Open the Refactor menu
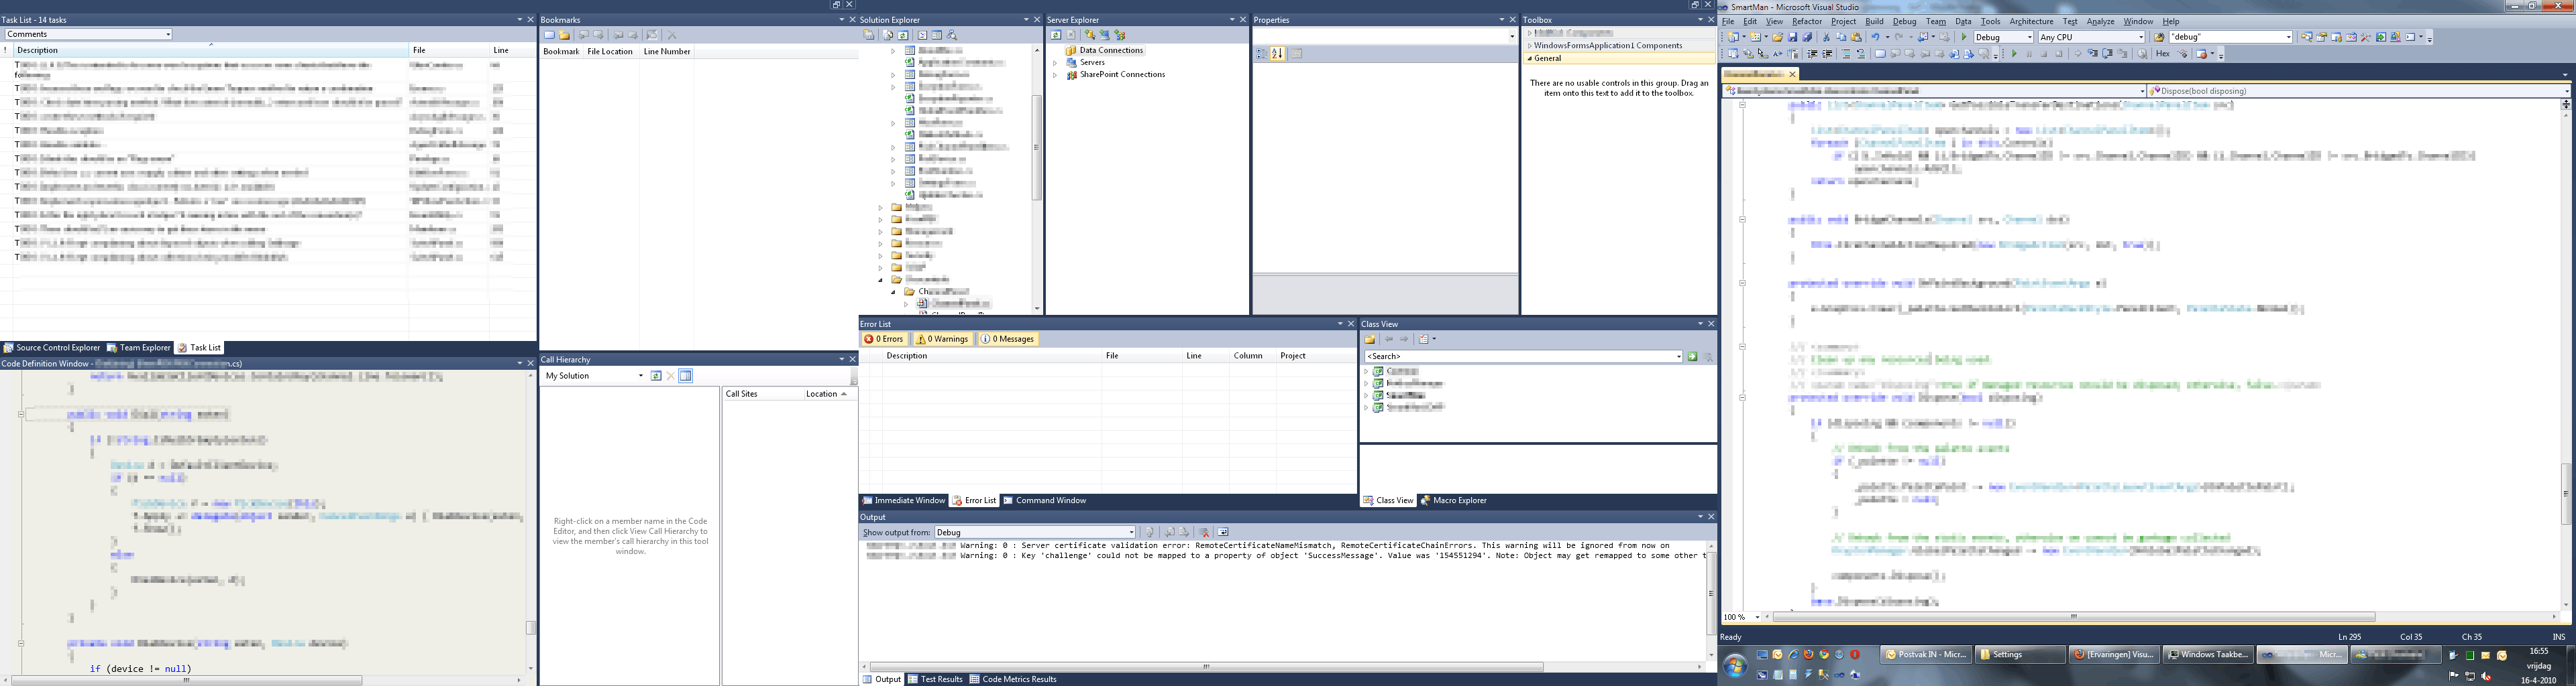 [1806, 21]
